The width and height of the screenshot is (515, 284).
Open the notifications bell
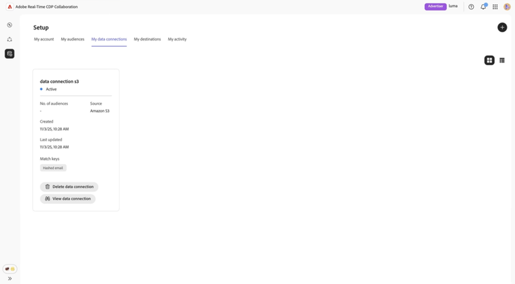(x=483, y=7)
